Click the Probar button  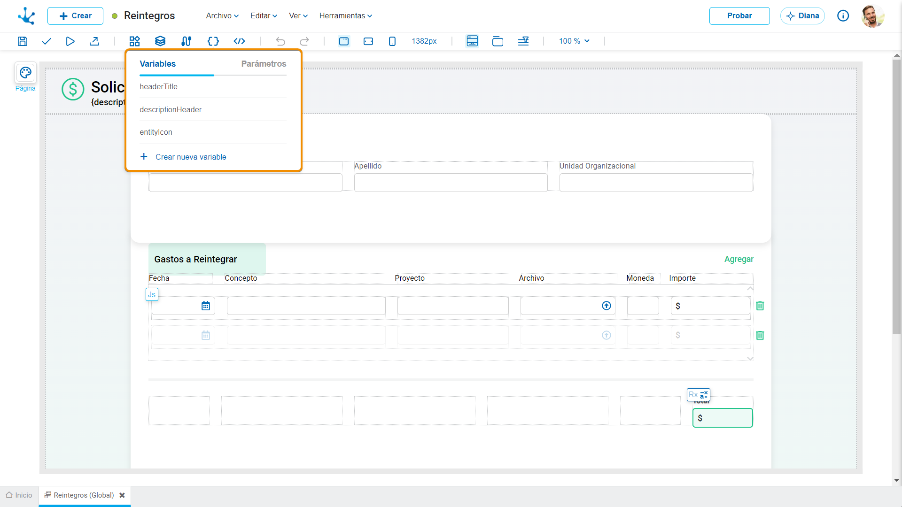[739, 15]
